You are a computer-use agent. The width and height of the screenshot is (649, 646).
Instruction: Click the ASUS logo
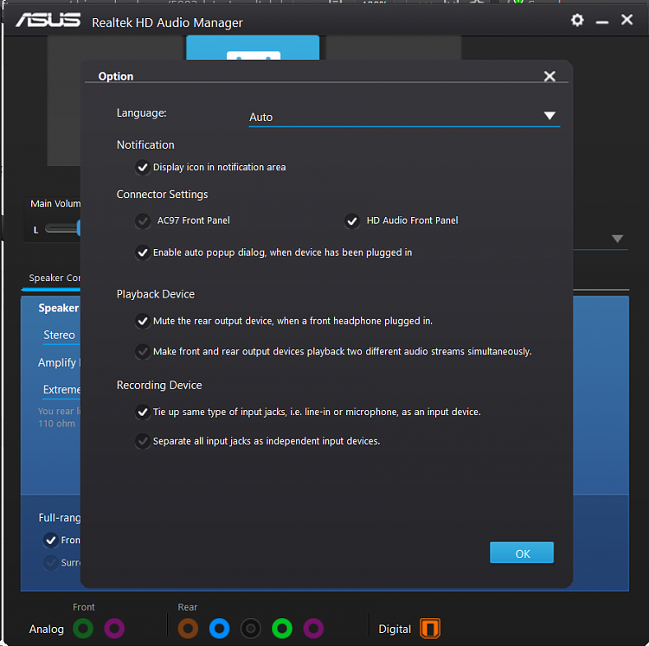click(48, 20)
